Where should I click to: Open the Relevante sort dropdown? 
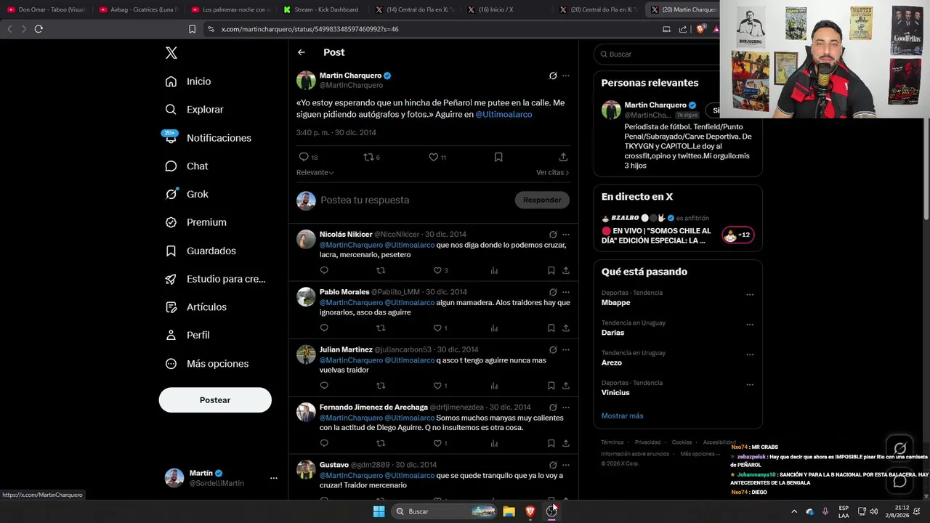coord(315,173)
